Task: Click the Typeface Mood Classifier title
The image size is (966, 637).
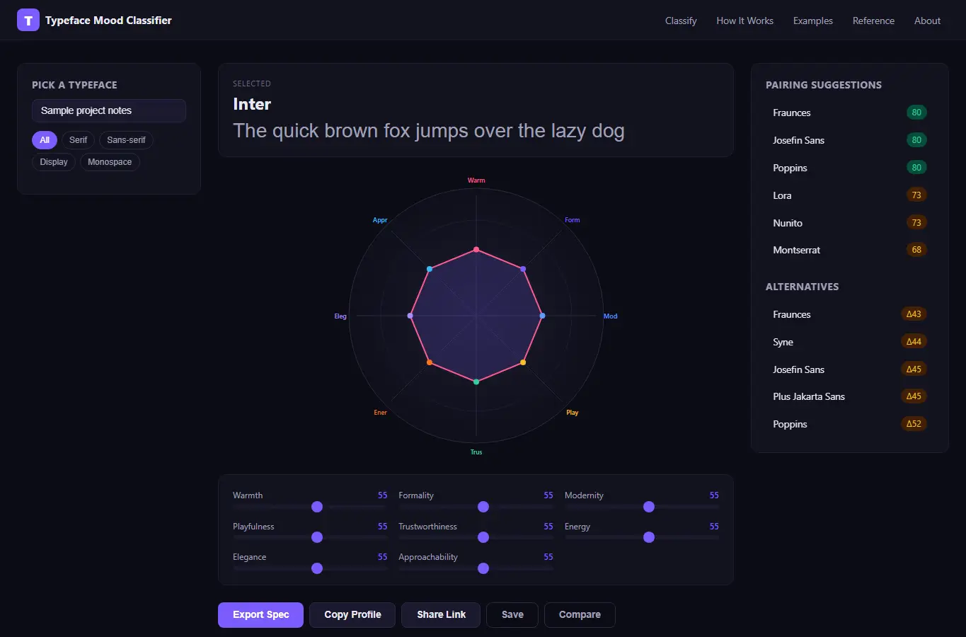Action: click(x=108, y=20)
